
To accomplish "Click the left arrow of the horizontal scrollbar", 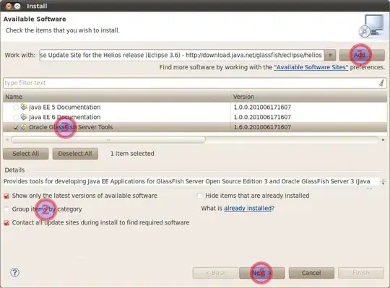I will click(7, 140).
